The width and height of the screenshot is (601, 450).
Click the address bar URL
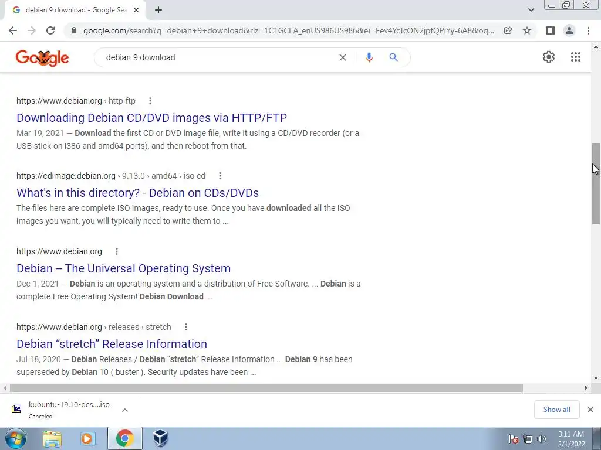coord(289,30)
